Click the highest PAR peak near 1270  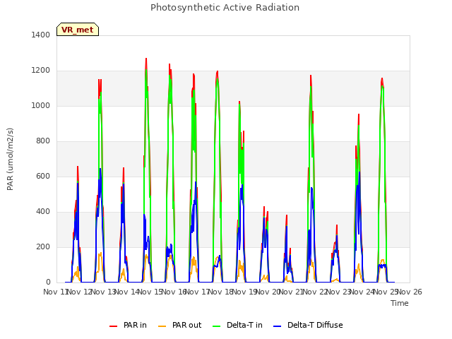[146, 59]
